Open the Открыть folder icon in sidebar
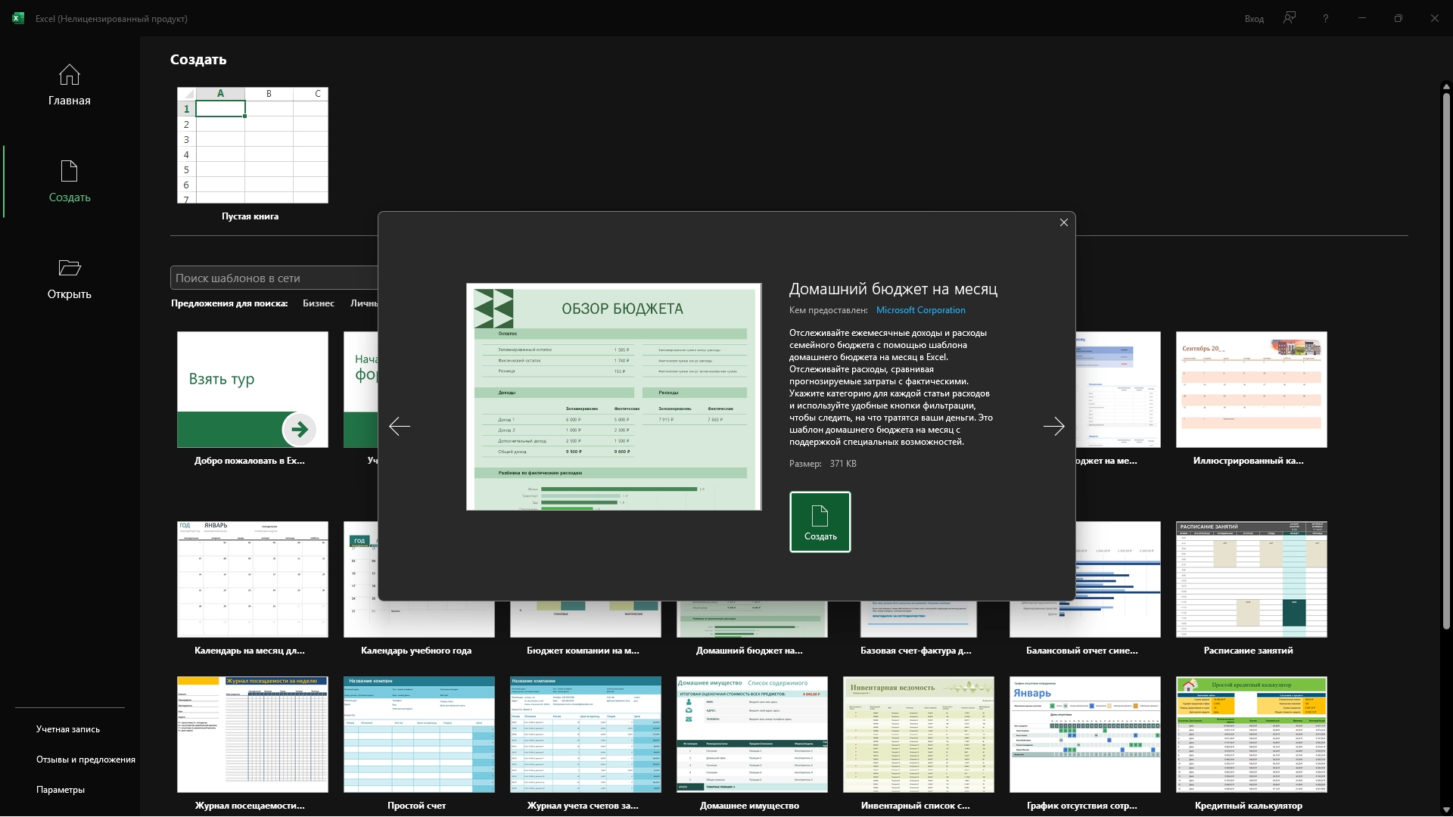This screenshot has height=817, width=1453. tap(69, 268)
